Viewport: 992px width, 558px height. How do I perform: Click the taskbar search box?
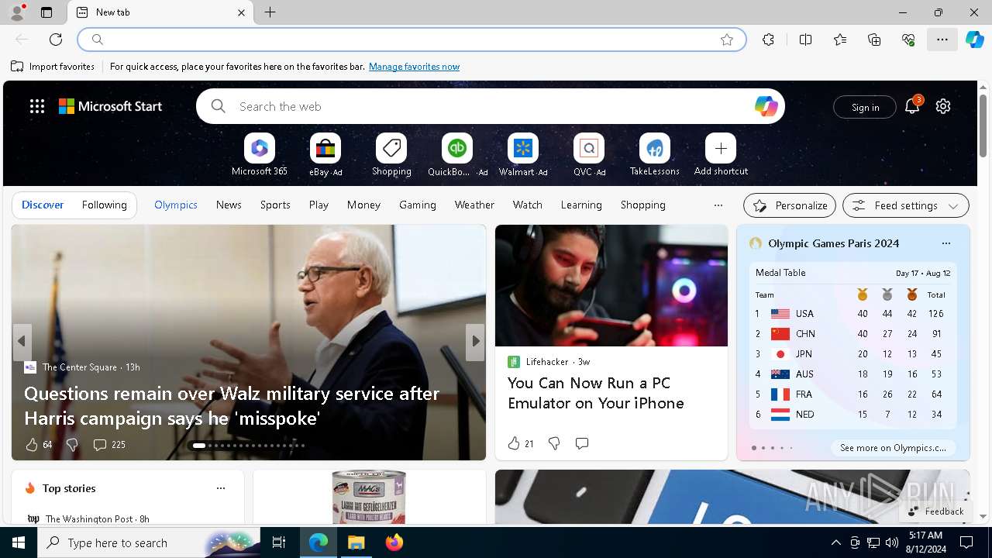(149, 542)
